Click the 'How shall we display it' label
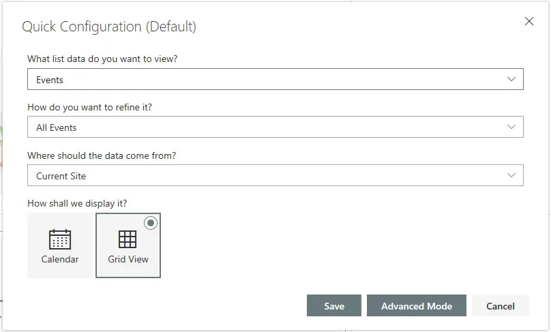Viewport: 551px width, 332px height. (x=77, y=203)
